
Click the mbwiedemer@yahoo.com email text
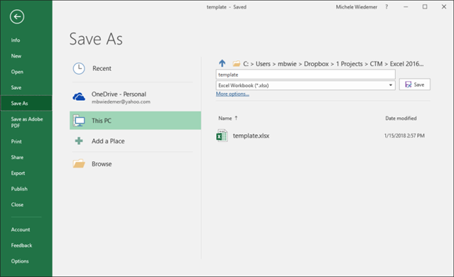pos(121,102)
